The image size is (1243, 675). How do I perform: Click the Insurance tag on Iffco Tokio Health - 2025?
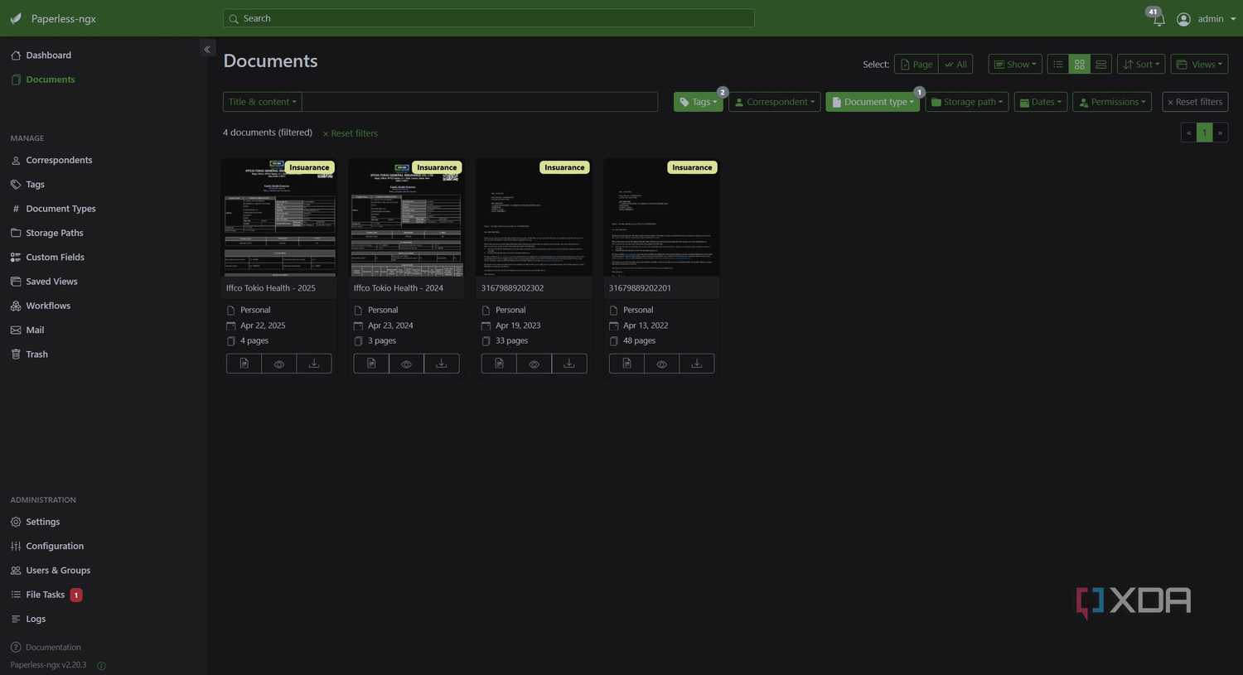point(309,167)
